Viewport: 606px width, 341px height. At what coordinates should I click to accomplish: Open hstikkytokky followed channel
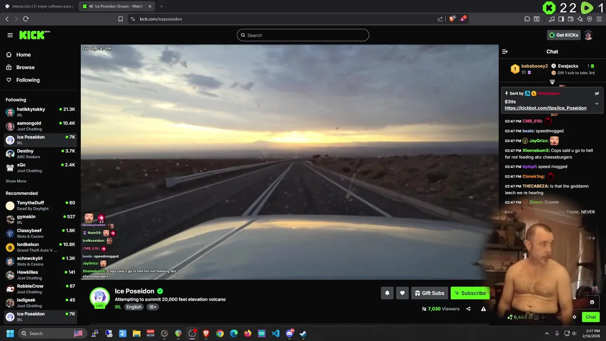tap(40, 112)
